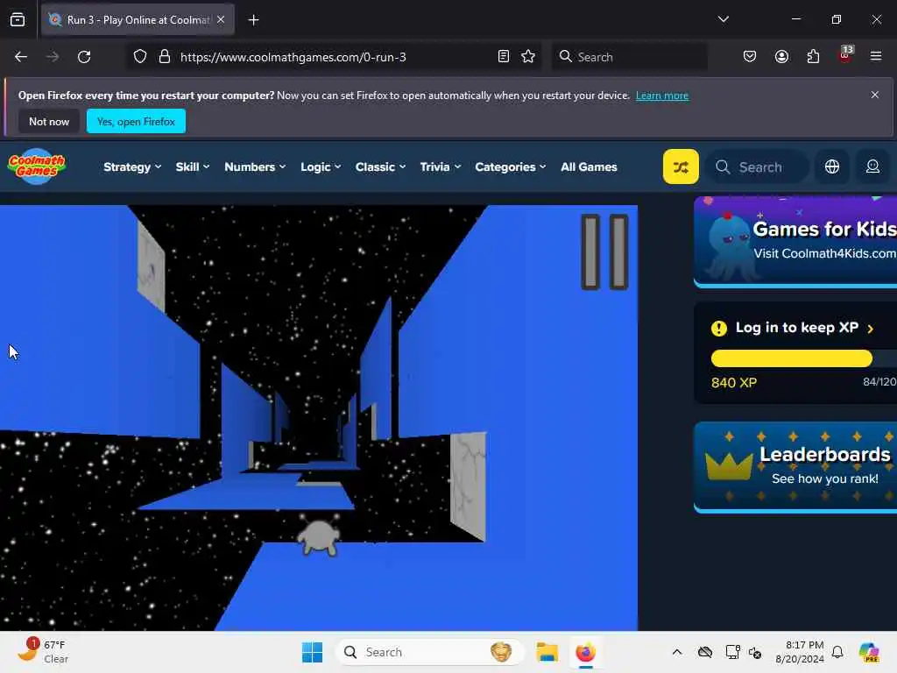This screenshot has height=673, width=897.
Task: Open the extensions puzzle icon
Action: 813,57
